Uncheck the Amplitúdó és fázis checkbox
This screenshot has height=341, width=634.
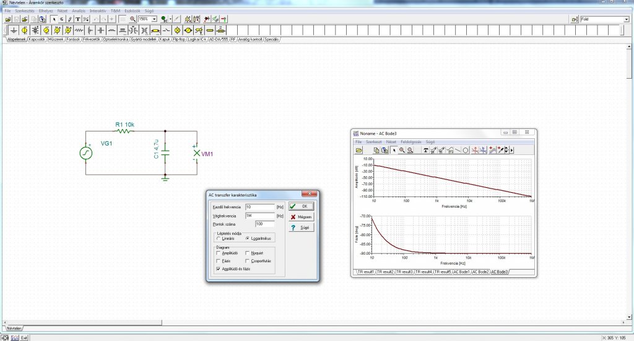[x=217, y=269]
